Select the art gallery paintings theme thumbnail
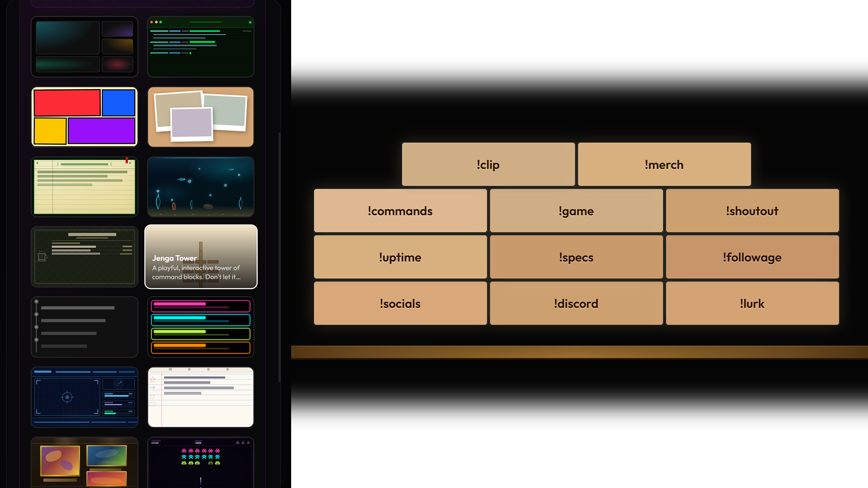This screenshot has height=488, width=868. pyautogui.click(x=85, y=462)
